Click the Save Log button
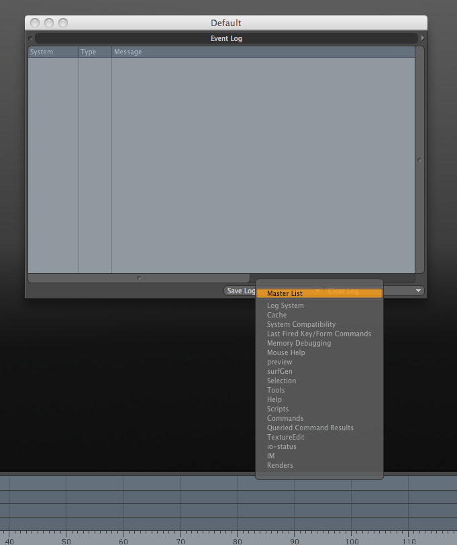 coord(240,291)
